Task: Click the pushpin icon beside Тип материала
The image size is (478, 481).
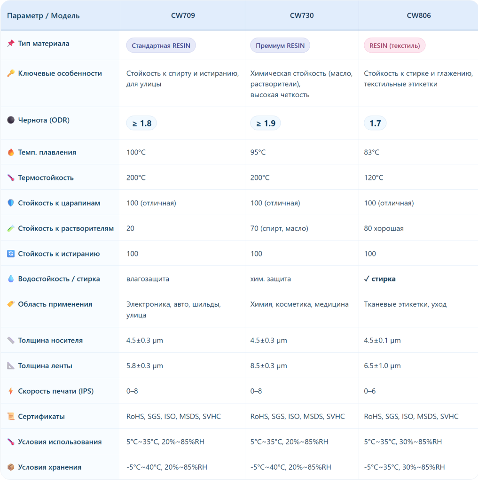Action: click(11, 44)
